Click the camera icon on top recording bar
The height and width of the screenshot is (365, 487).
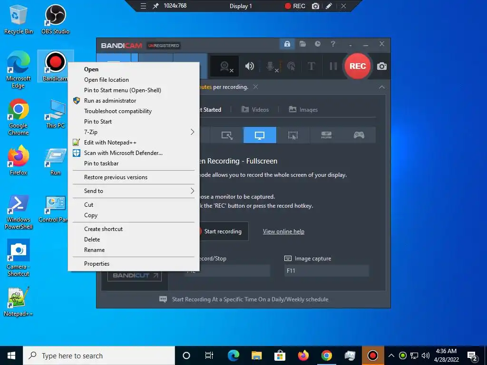[315, 6]
